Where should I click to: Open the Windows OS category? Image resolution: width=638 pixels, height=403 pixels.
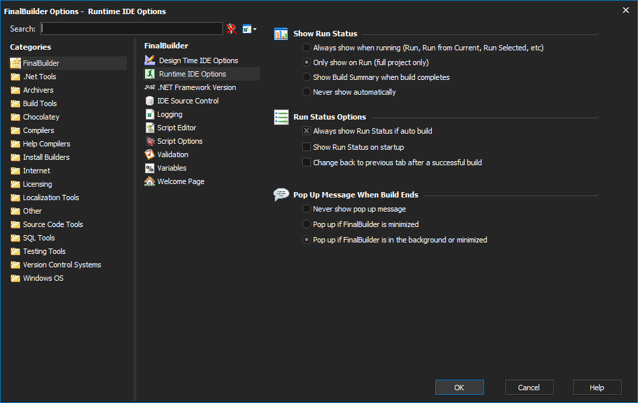point(43,278)
